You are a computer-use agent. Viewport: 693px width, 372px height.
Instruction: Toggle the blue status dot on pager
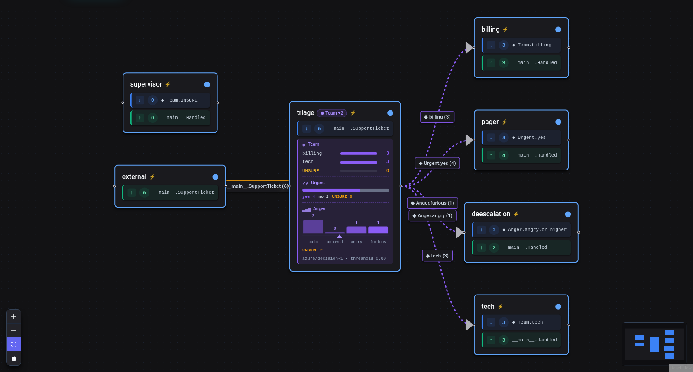click(x=558, y=122)
